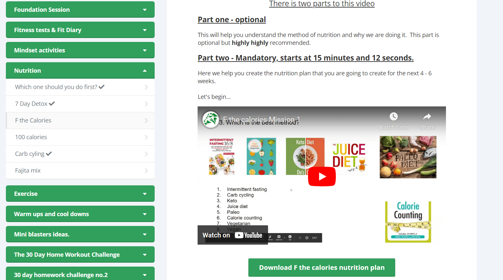Open the video title link F the calories Mission 1
The height and width of the screenshot is (280, 503).
click(x=261, y=120)
